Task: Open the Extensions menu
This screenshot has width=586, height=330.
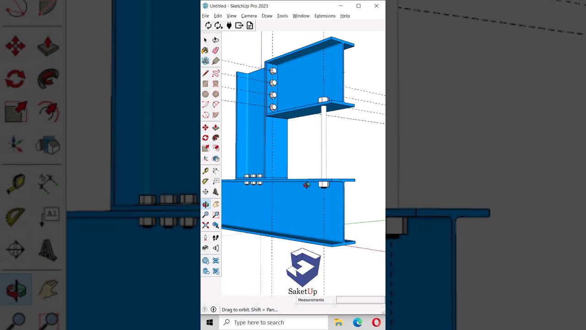Action: [325, 16]
